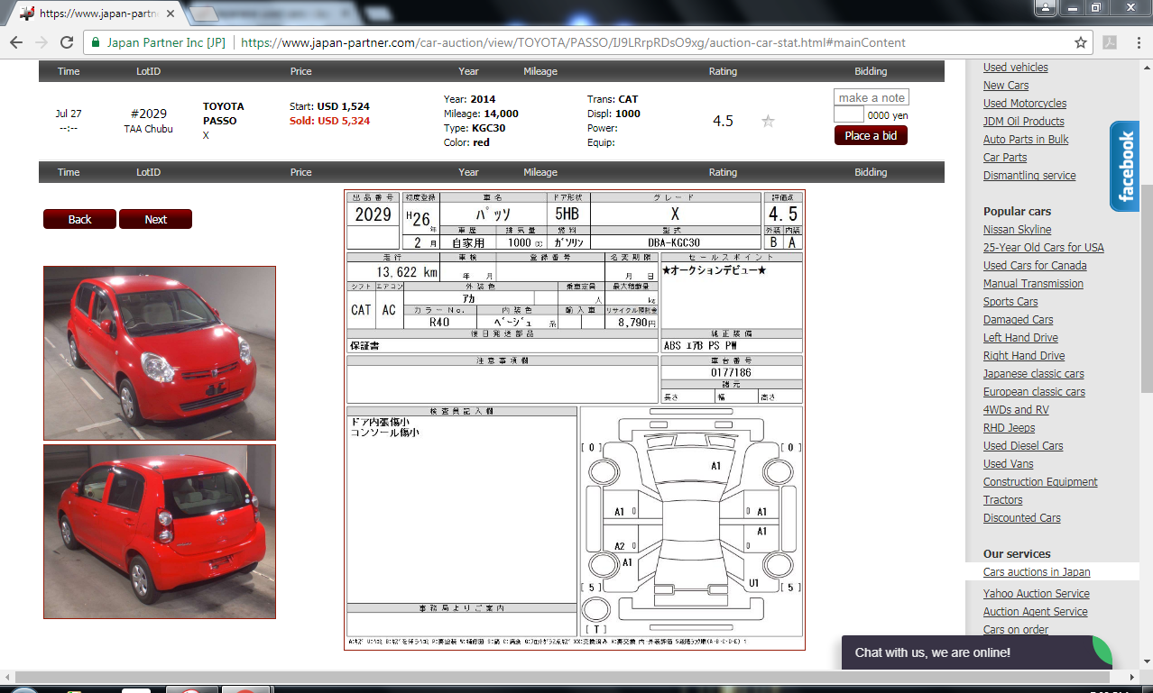Click the lot number #2029
The height and width of the screenshot is (693, 1153).
point(149,114)
